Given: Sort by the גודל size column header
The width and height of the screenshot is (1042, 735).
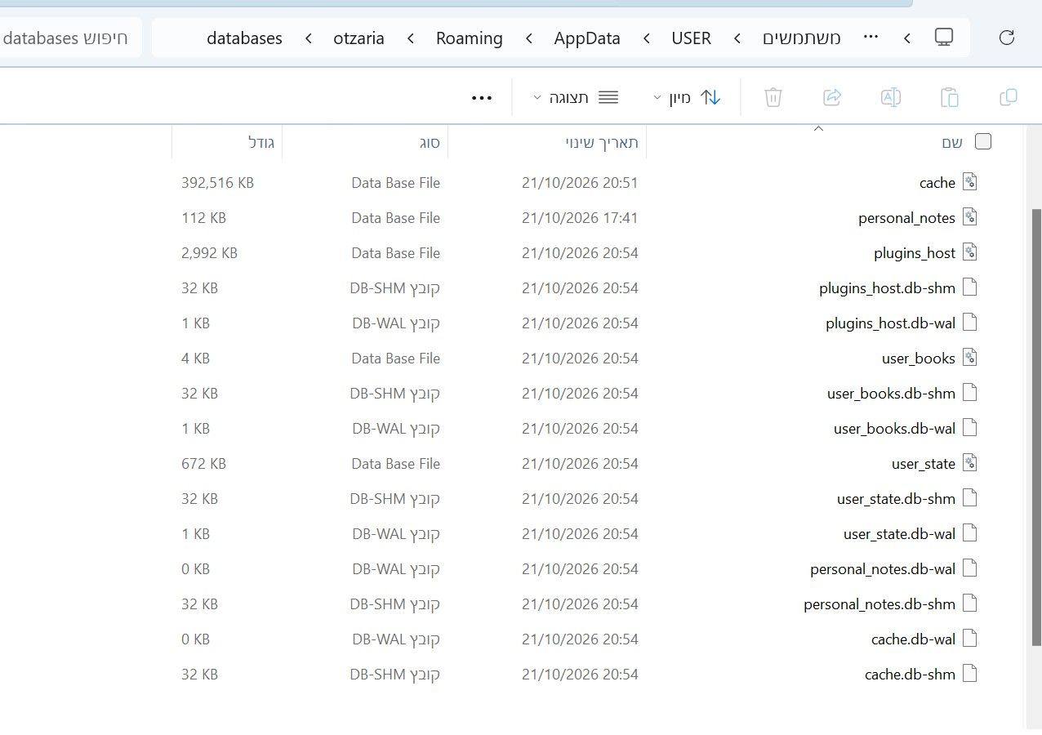Looking at the screenshot, I should 260,142.
